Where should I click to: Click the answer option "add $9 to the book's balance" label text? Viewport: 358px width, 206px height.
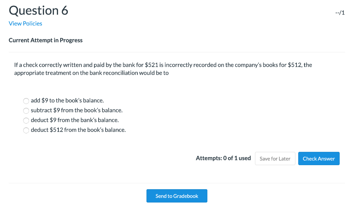coord(67,101)
